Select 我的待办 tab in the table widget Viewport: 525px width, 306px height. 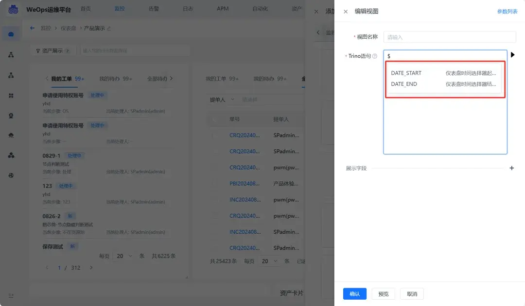(x=270, y=79)
